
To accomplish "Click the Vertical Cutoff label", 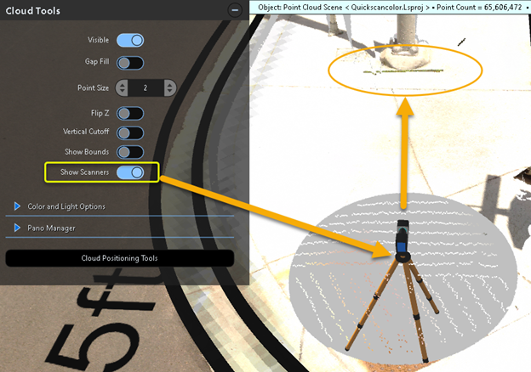I will (x=86, y=132).
